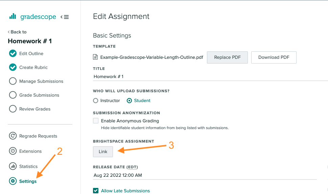Click the Brightspace Link button

pos(103,152)
